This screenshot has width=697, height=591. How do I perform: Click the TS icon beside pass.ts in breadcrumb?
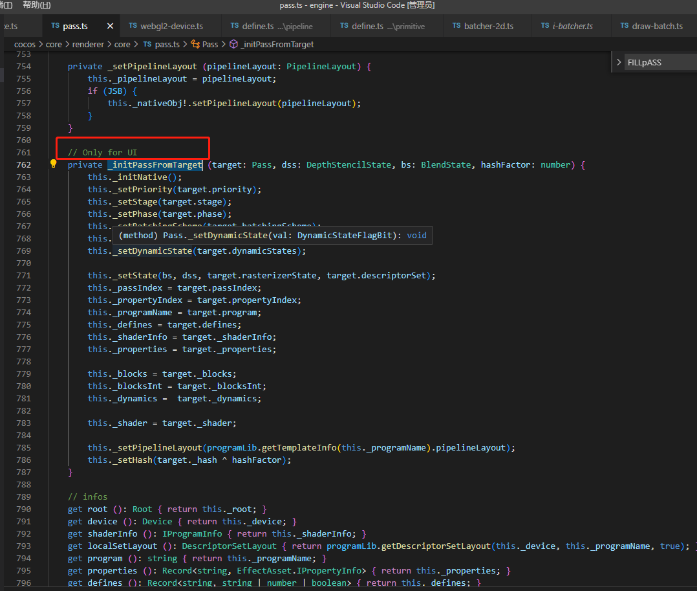click(x=147, y=44)
